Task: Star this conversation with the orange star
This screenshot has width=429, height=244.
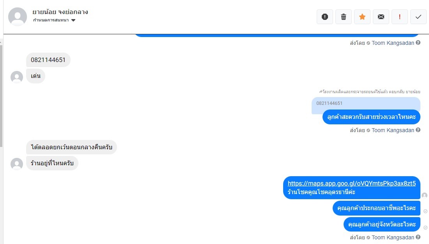Action: (x=362, y=17)
